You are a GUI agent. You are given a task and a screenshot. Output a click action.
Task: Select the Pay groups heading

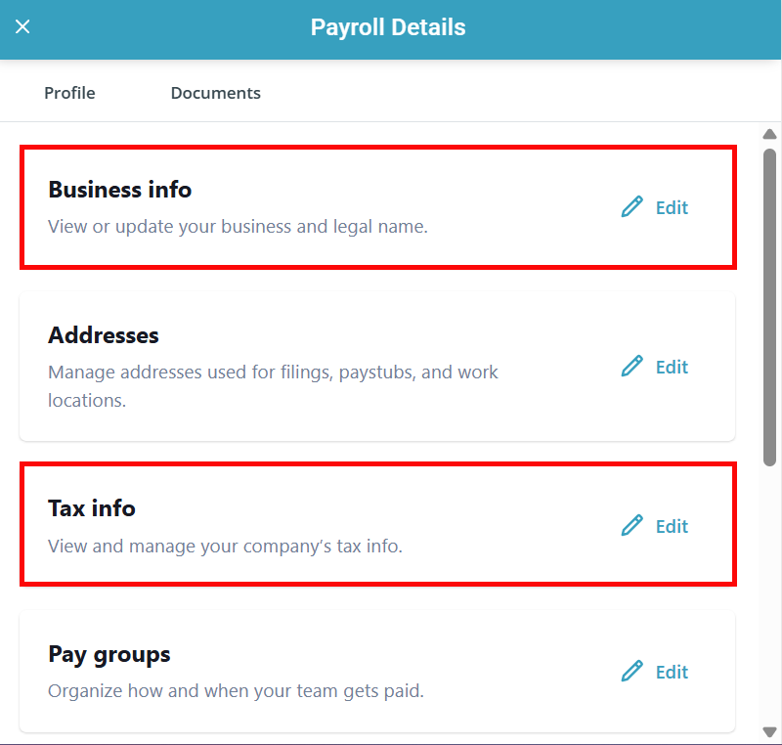tap(109, 654)
